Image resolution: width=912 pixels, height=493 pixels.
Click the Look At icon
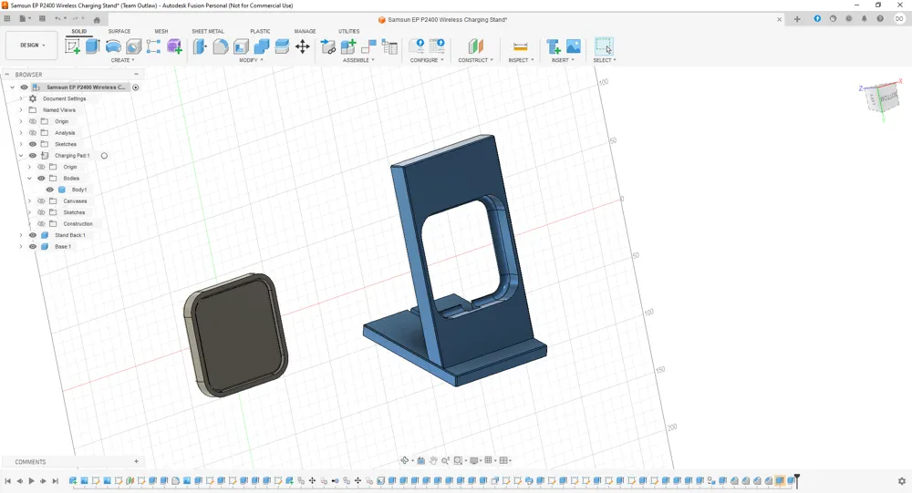421,460
